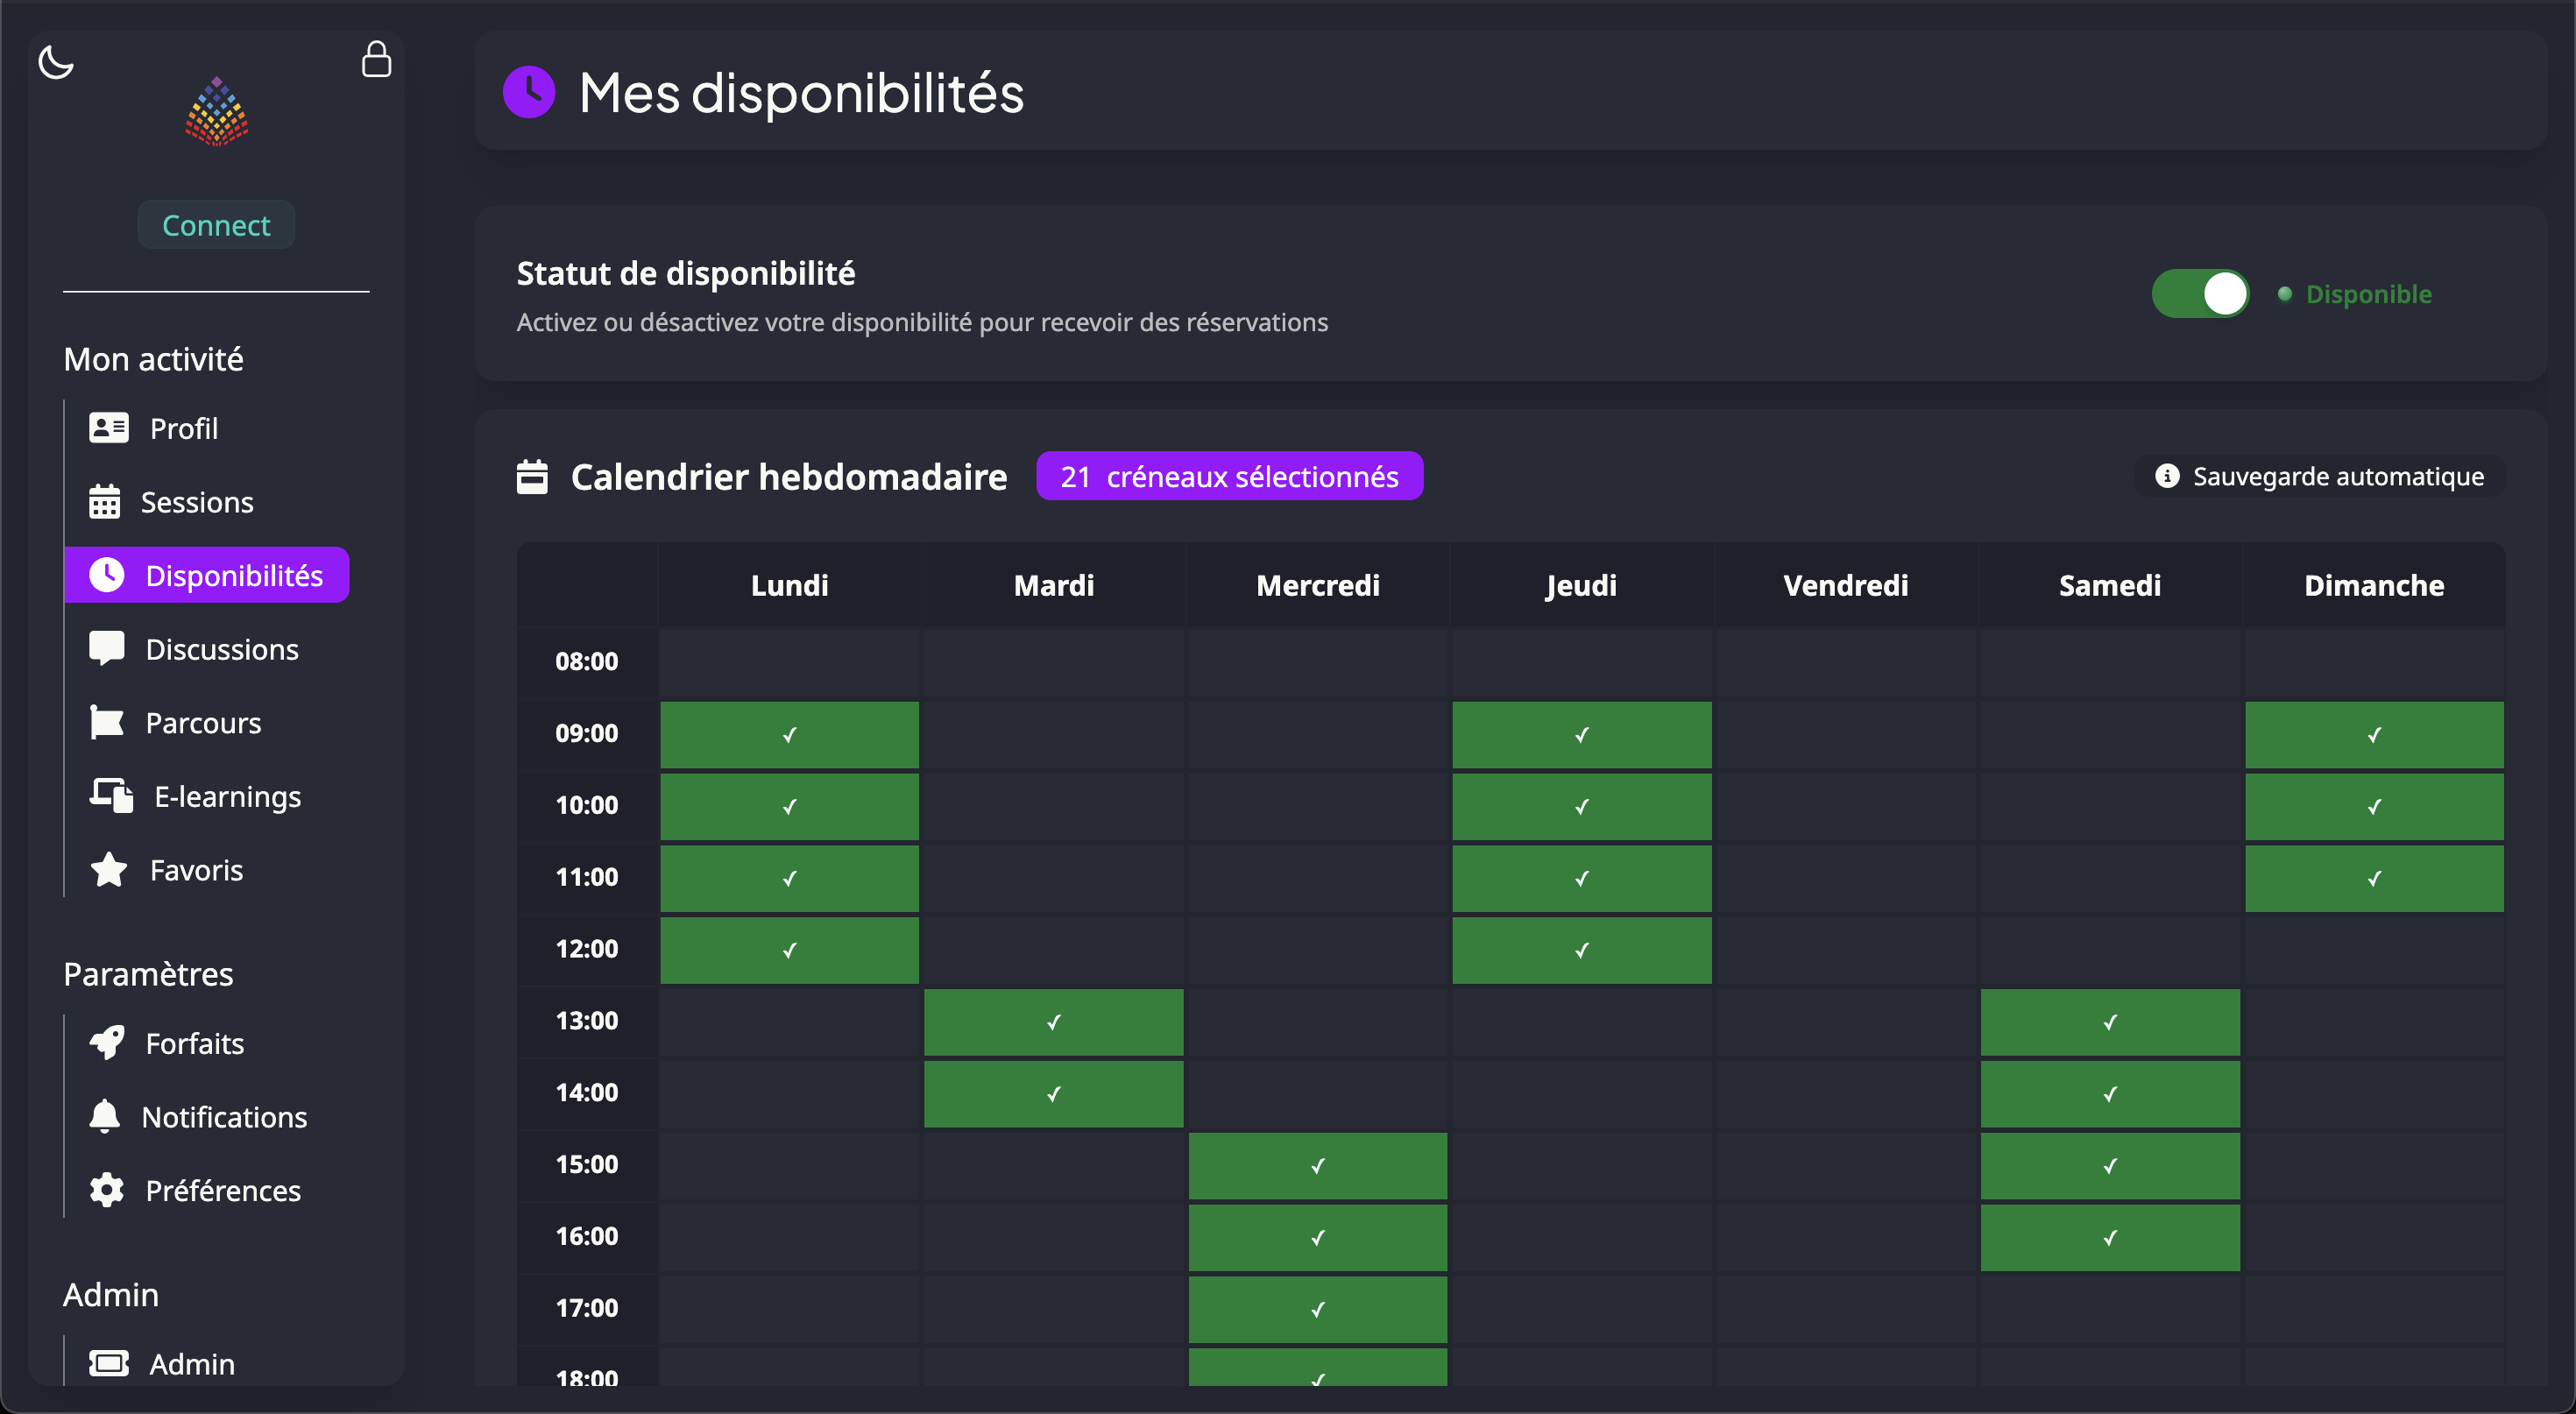
Task: Open the Préférences menu entry
Action: [222, 1190]
